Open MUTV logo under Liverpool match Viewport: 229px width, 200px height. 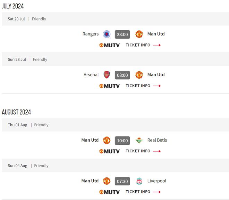coord(109,192)
